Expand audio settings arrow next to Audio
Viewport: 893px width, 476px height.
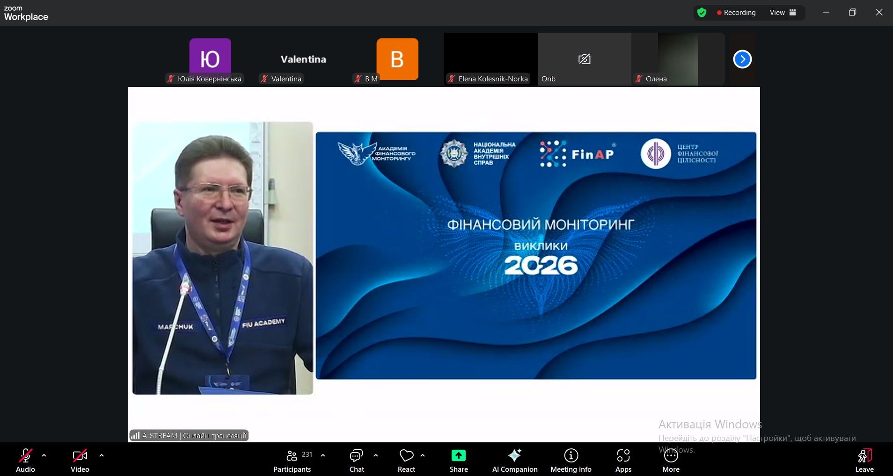point(44,455)
